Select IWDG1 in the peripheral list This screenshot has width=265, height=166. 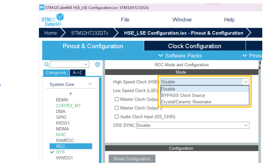pos(63,123)
